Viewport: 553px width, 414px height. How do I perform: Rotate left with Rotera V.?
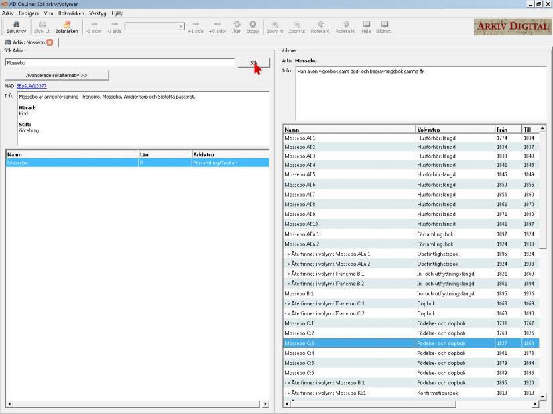[320, 28]
